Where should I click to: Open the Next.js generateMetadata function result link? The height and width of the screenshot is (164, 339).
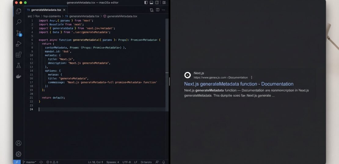tap(239, 84)
